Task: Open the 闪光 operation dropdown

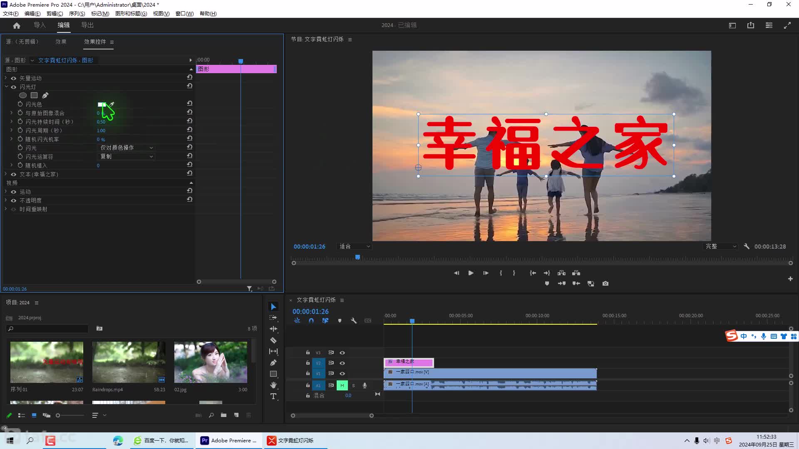Action: tap(126, 148)
